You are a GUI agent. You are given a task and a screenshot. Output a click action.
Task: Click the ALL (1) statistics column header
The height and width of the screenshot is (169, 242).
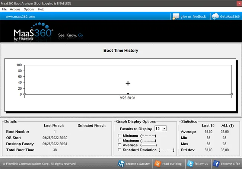227,125
